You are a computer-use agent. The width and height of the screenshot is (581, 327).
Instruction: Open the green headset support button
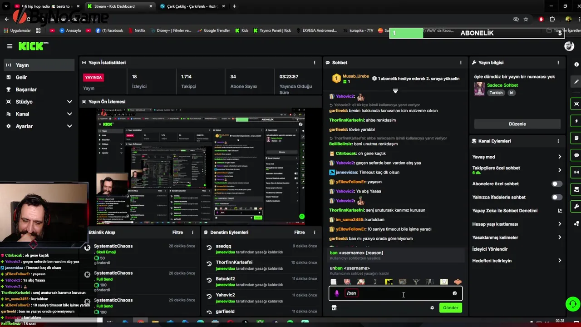573,304
